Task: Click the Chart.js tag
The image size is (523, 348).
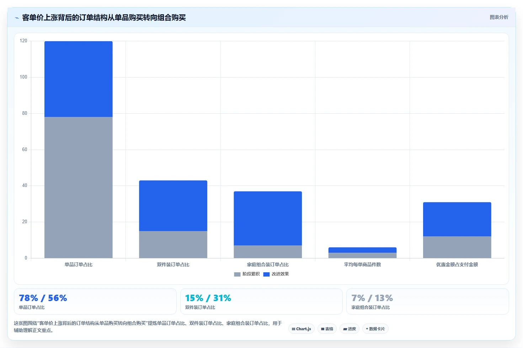Action: [301, 329]
